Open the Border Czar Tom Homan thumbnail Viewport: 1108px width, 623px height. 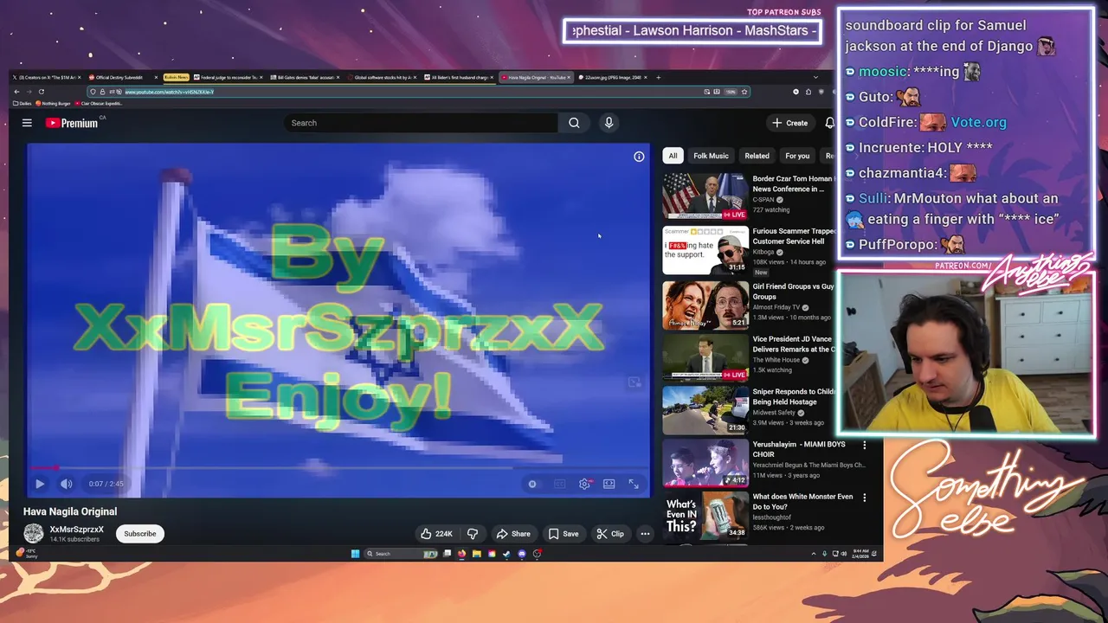[705, 196]
